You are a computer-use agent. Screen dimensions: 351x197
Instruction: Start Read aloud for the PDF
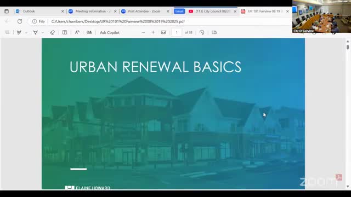point(77,32)
